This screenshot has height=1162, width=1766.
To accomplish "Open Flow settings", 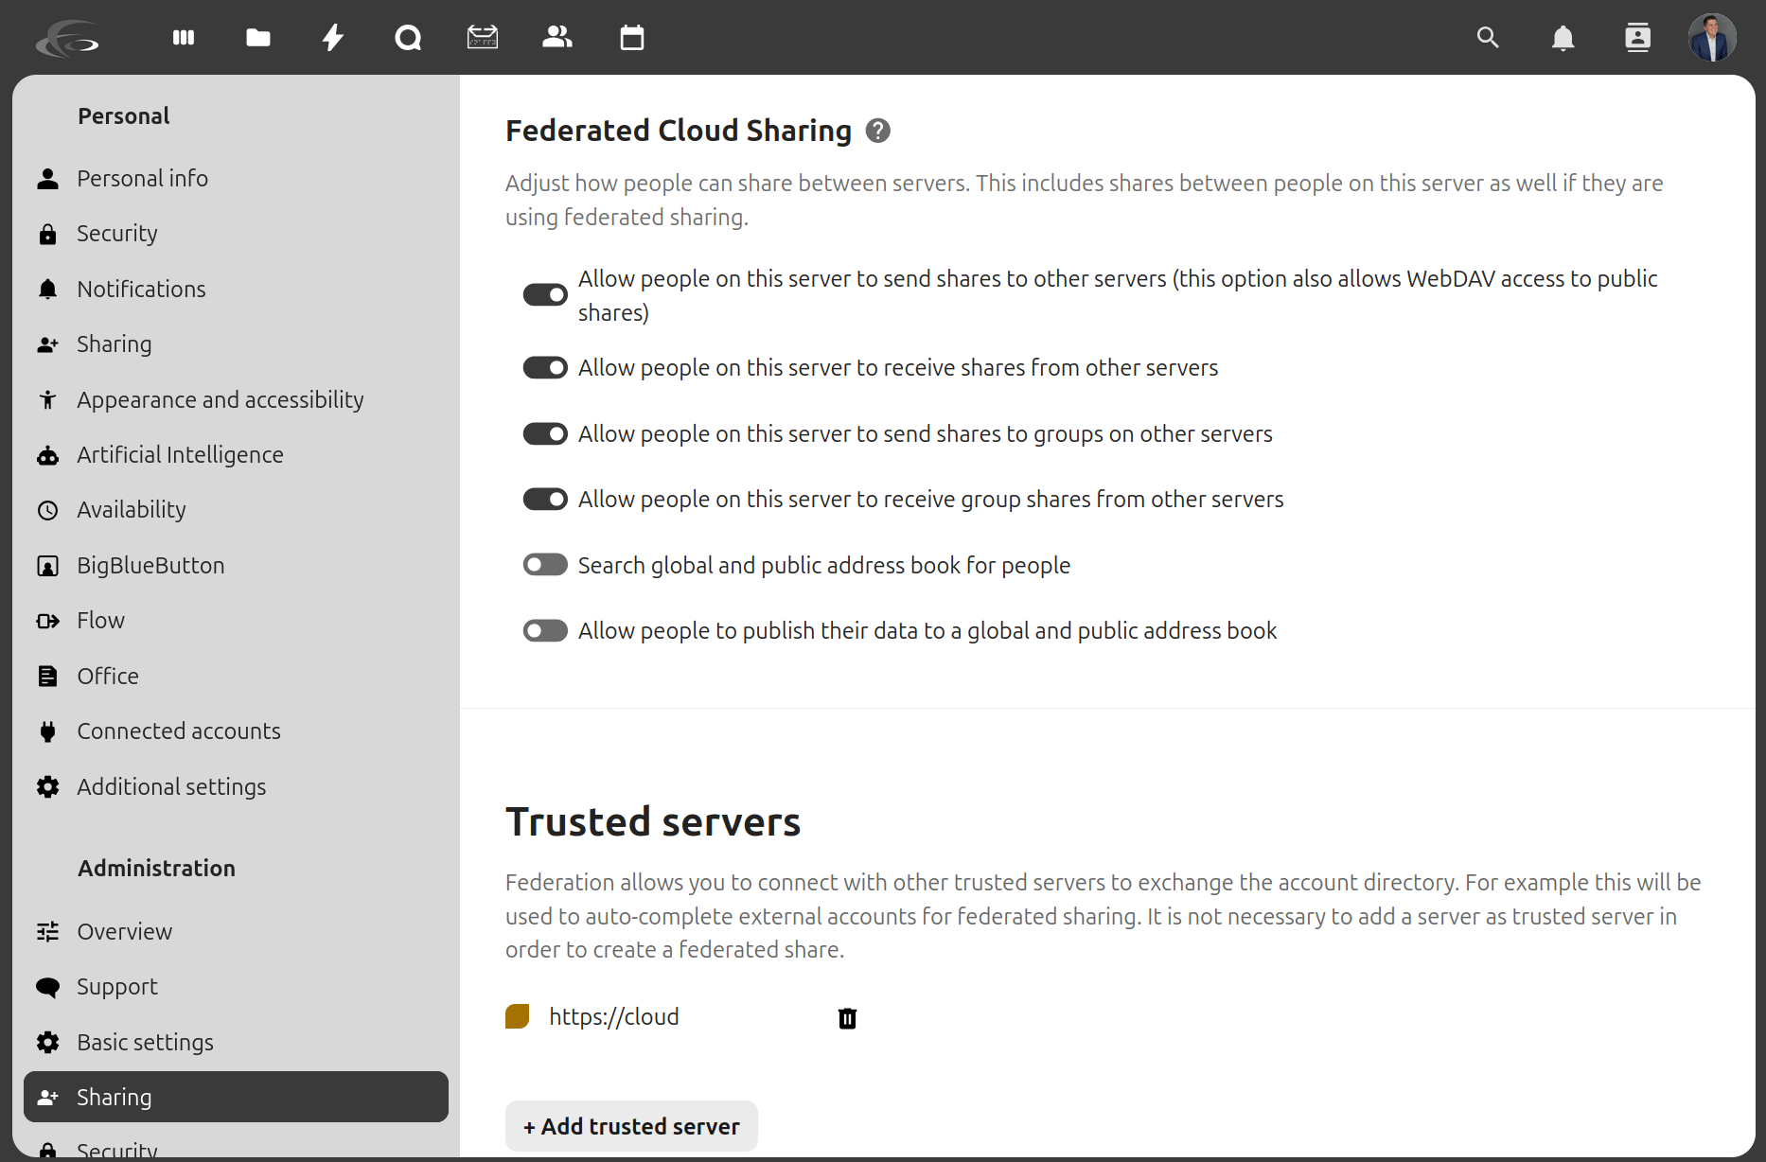I will coord(236,620).
